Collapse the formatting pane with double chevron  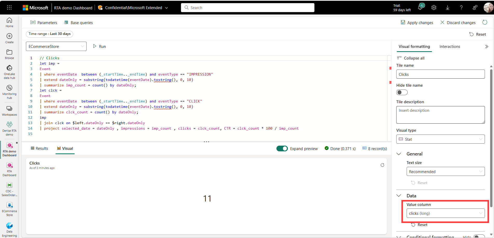[486, 47]
